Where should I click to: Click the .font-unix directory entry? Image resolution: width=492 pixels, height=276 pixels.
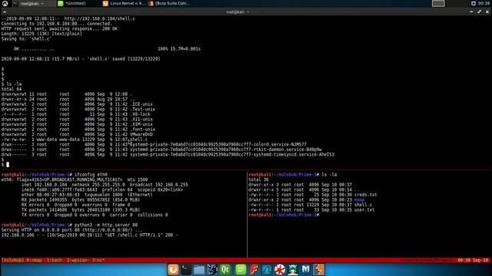[x=142, y=130]
